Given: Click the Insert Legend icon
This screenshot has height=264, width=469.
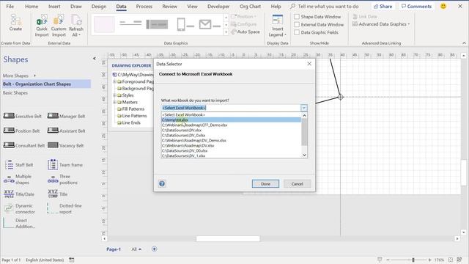Looking at the screenshot, I should coord(277,26).
